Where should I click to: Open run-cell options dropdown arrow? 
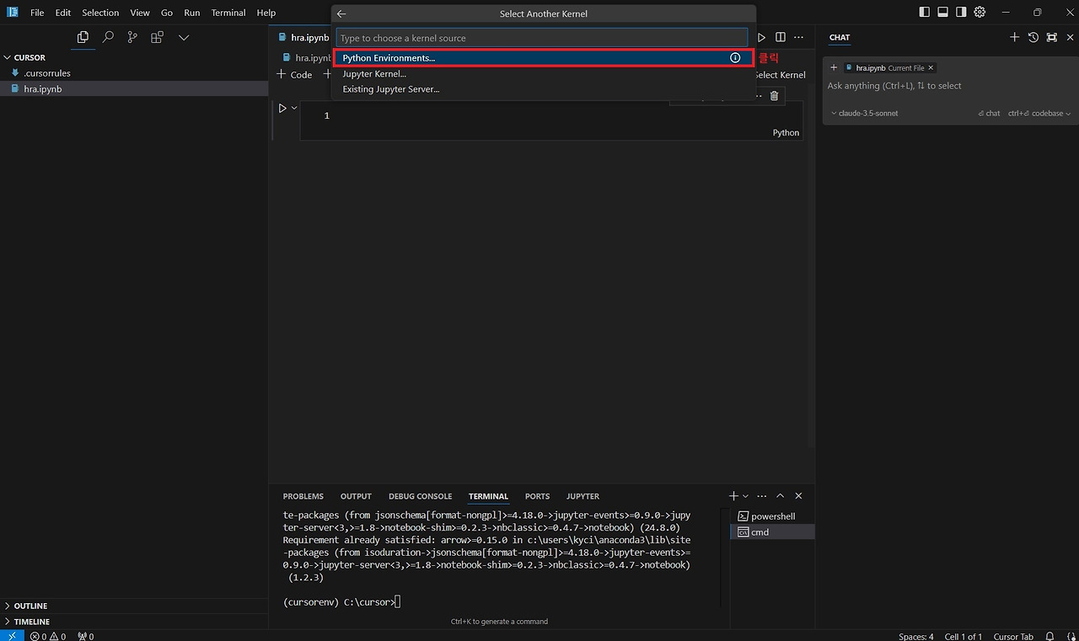[294, 108]
